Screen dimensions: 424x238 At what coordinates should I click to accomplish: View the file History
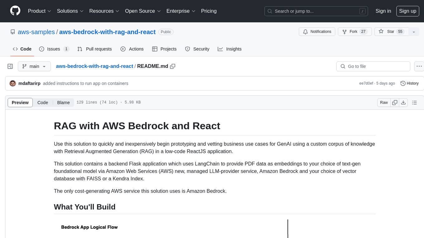[409, 83]
